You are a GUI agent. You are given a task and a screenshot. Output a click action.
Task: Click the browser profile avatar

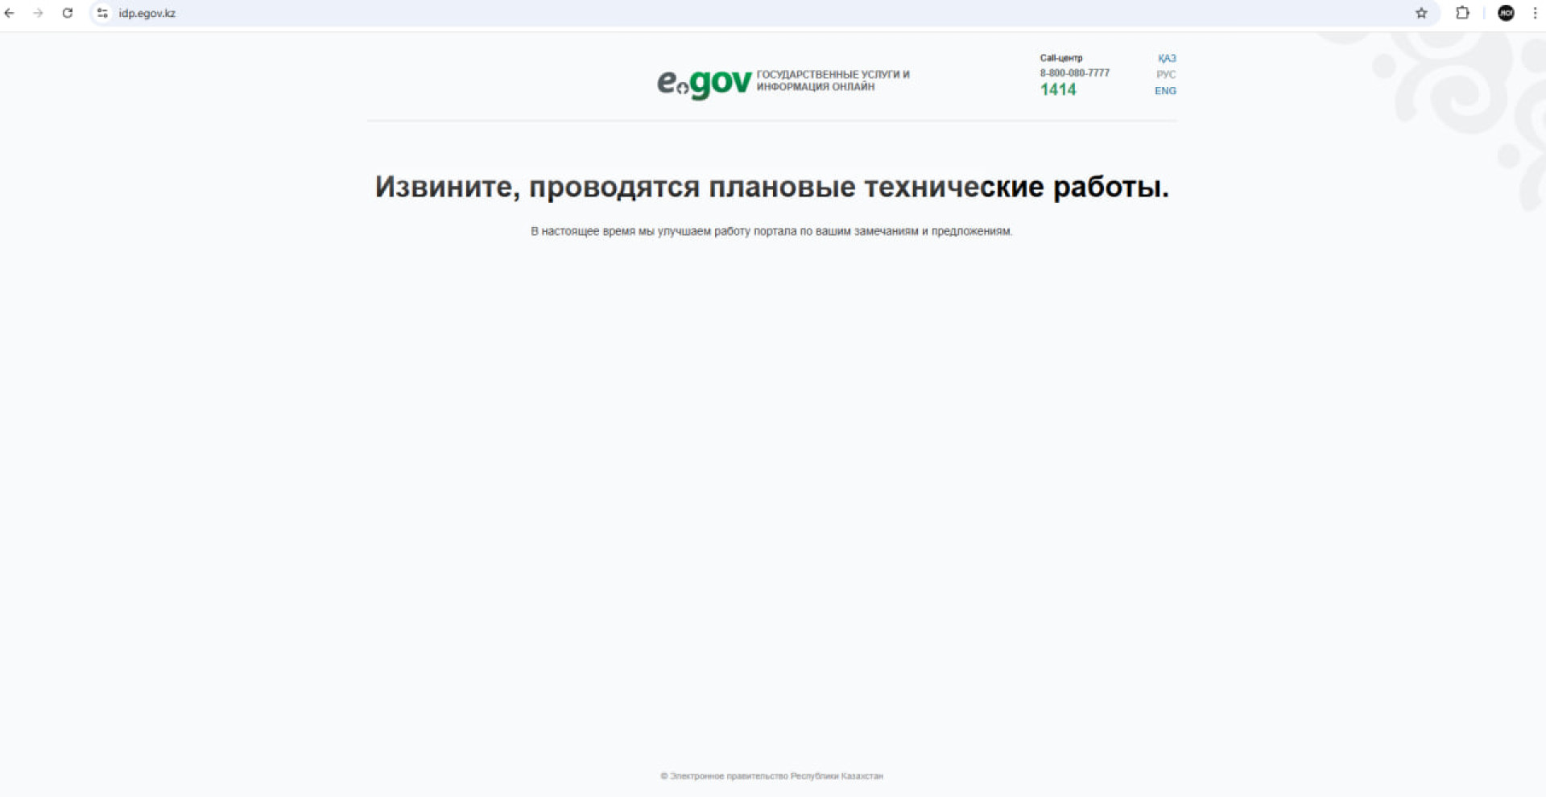click(1506, 13)
